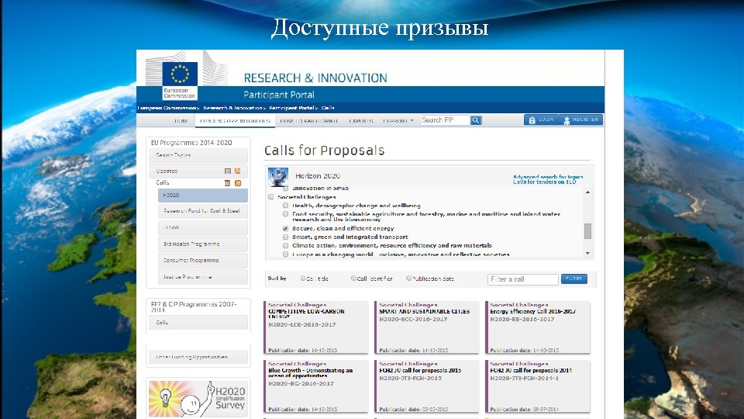744x419 pixels.
Task: Open the How to Participate tab
Action: (x=309, y=121)
